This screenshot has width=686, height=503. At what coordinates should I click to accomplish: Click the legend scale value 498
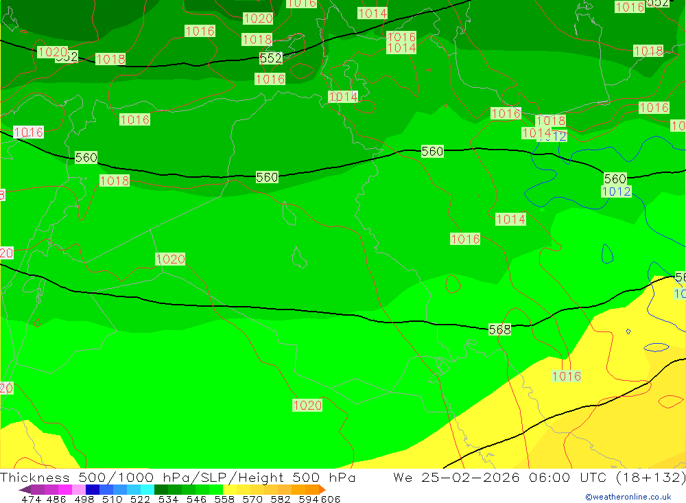tap(84, 499)
